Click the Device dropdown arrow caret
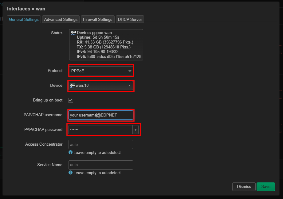 (130, 86)
